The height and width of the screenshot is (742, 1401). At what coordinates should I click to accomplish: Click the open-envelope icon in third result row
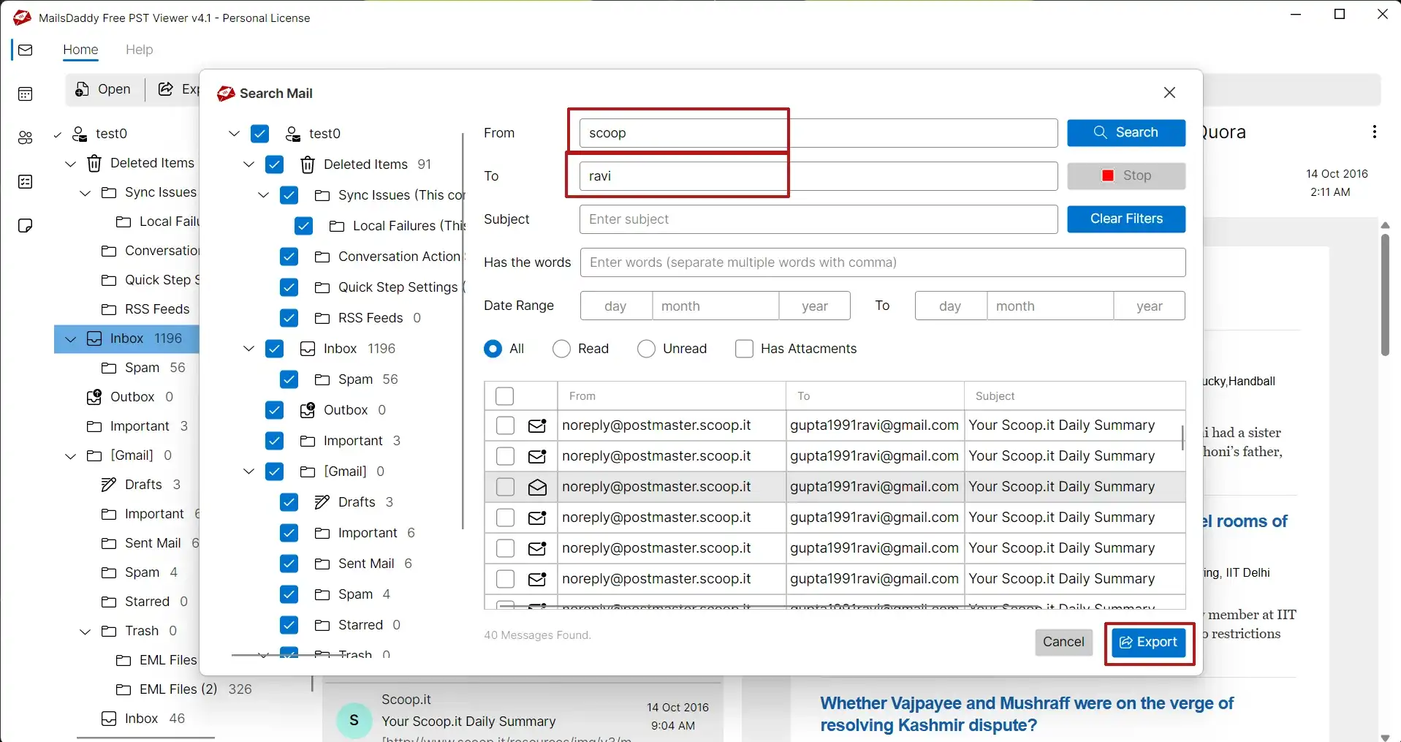coord(537,487)
